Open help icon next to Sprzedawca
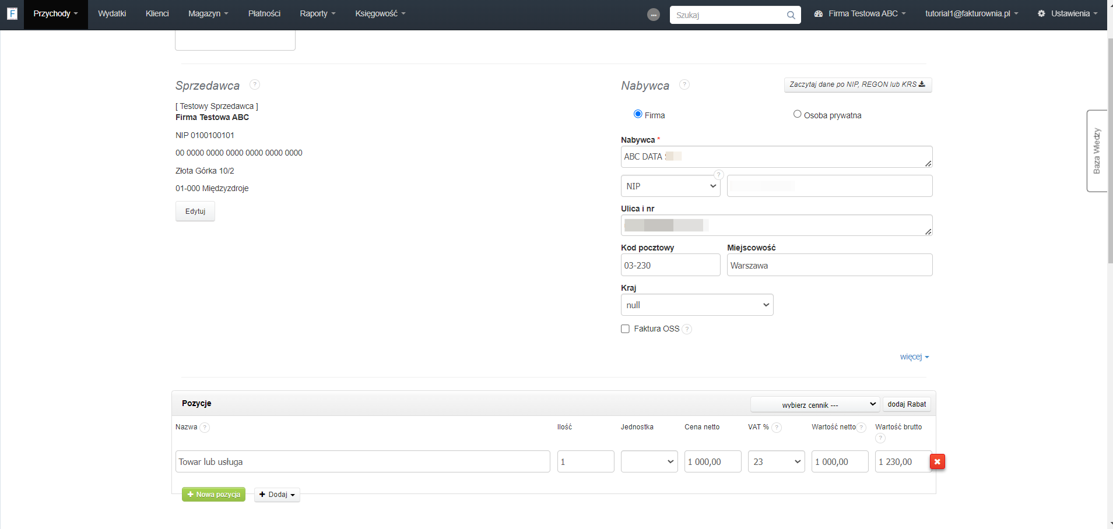Viewport: 1113px width, 529px height. 255,84
